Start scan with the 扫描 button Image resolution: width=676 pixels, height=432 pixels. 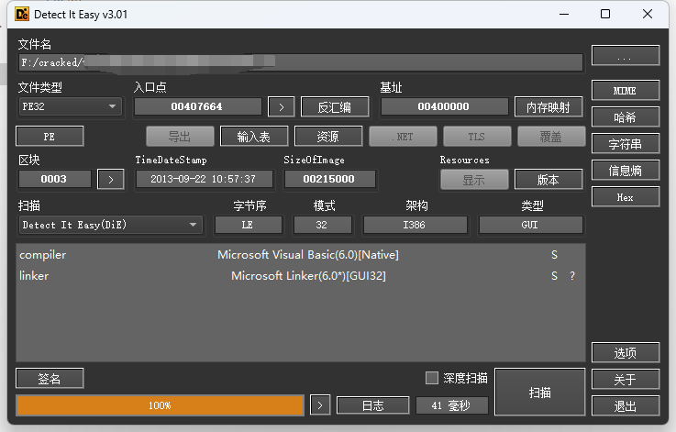[x=539, y=393]
